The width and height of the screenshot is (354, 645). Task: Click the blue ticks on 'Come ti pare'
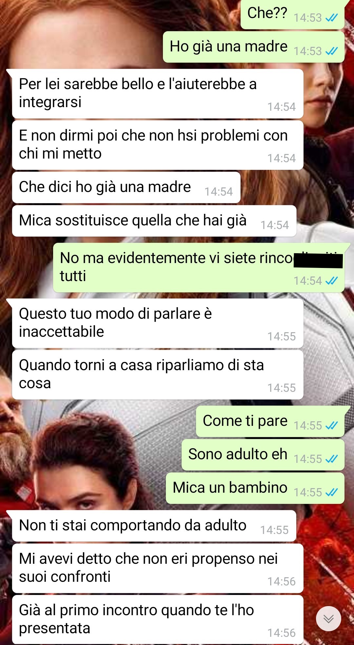click(x=331, y=426)
